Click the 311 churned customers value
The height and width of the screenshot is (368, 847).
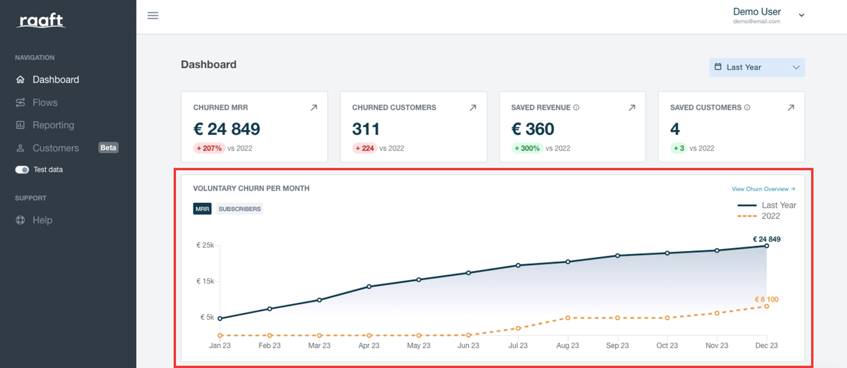[366, 129]
